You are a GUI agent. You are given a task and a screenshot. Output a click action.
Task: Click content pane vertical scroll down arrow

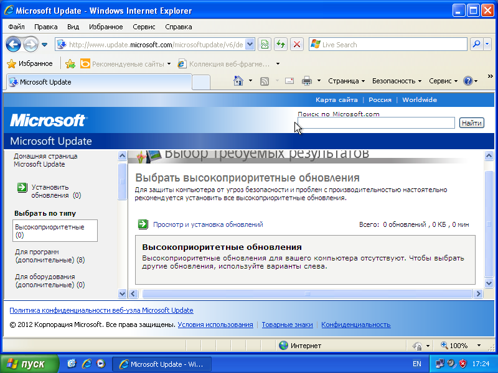click(x=489, y=283)
